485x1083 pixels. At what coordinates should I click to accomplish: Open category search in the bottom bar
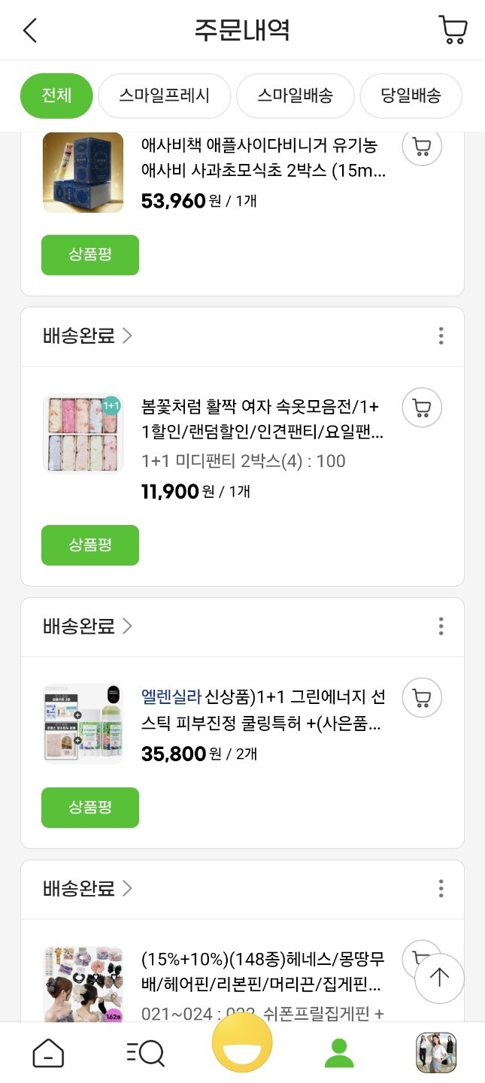tap(144, 1053)
